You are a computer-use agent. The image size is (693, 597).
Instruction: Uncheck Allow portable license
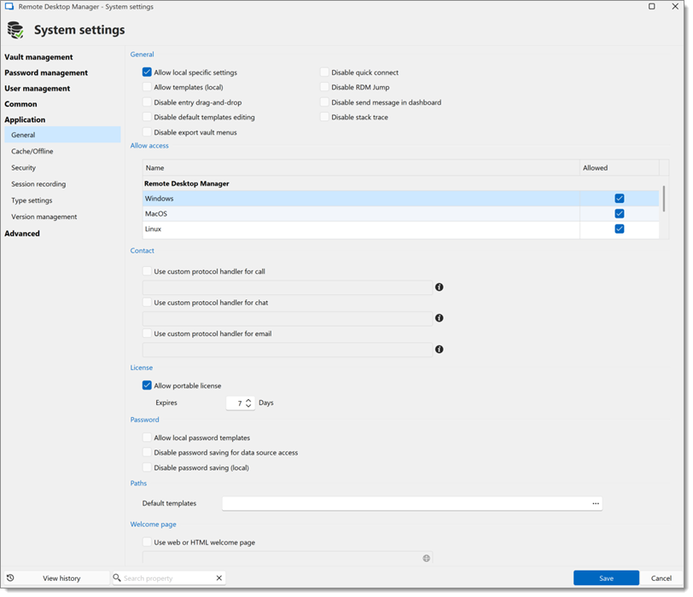[x=147, y=385]
